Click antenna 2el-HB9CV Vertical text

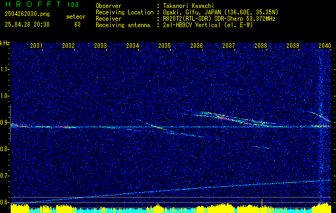(207, 25)
